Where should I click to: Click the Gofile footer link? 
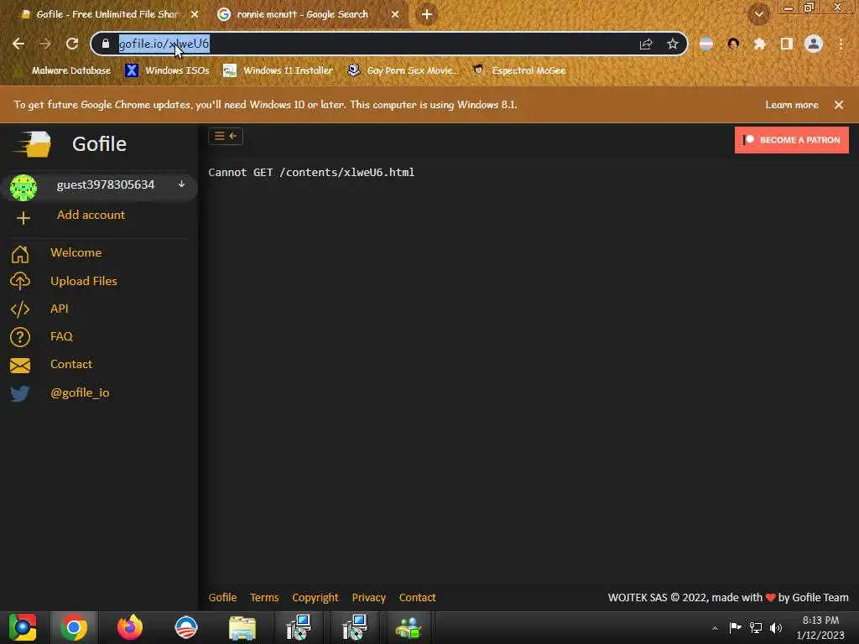222,597
